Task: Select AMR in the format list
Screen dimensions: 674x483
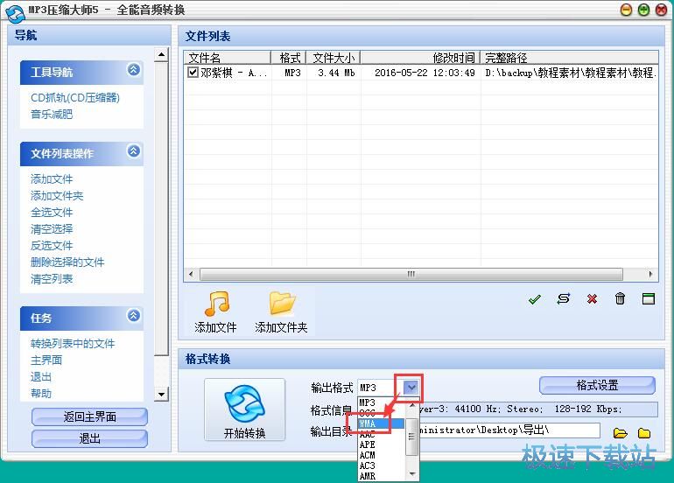Action: pyautogui.click(x=381, y=476)
